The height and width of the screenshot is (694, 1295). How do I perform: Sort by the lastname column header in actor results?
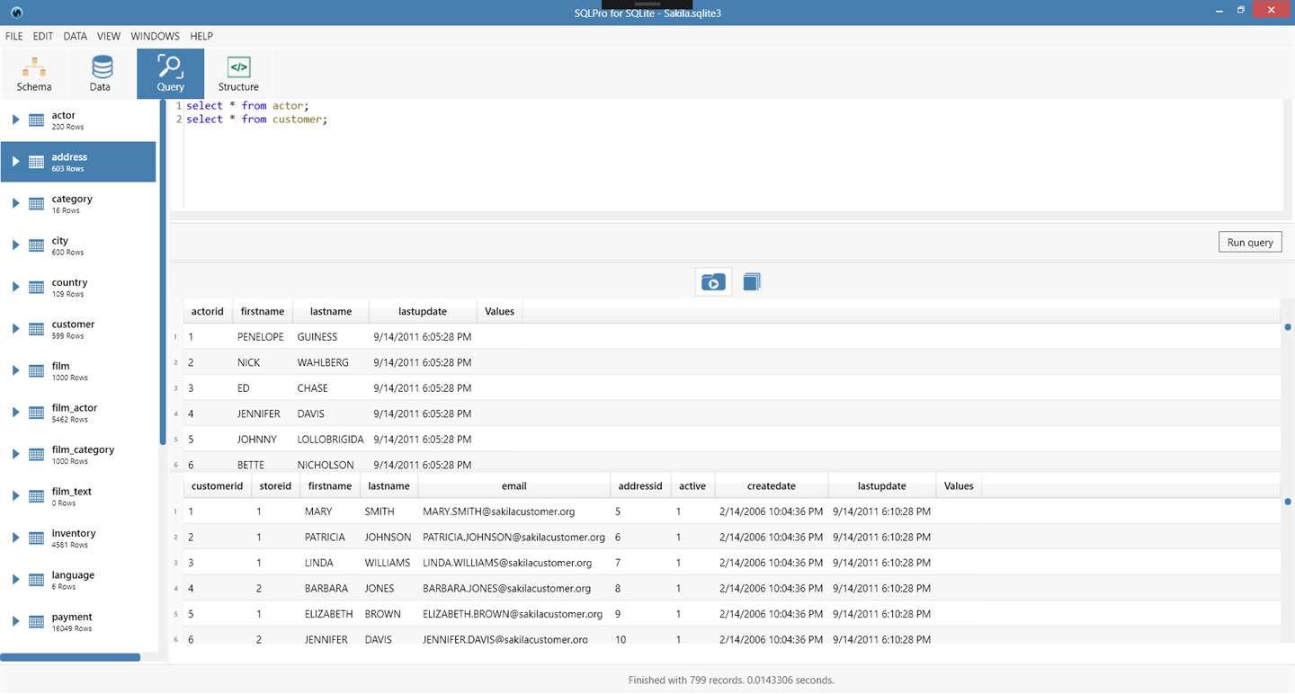click(325, 311)
